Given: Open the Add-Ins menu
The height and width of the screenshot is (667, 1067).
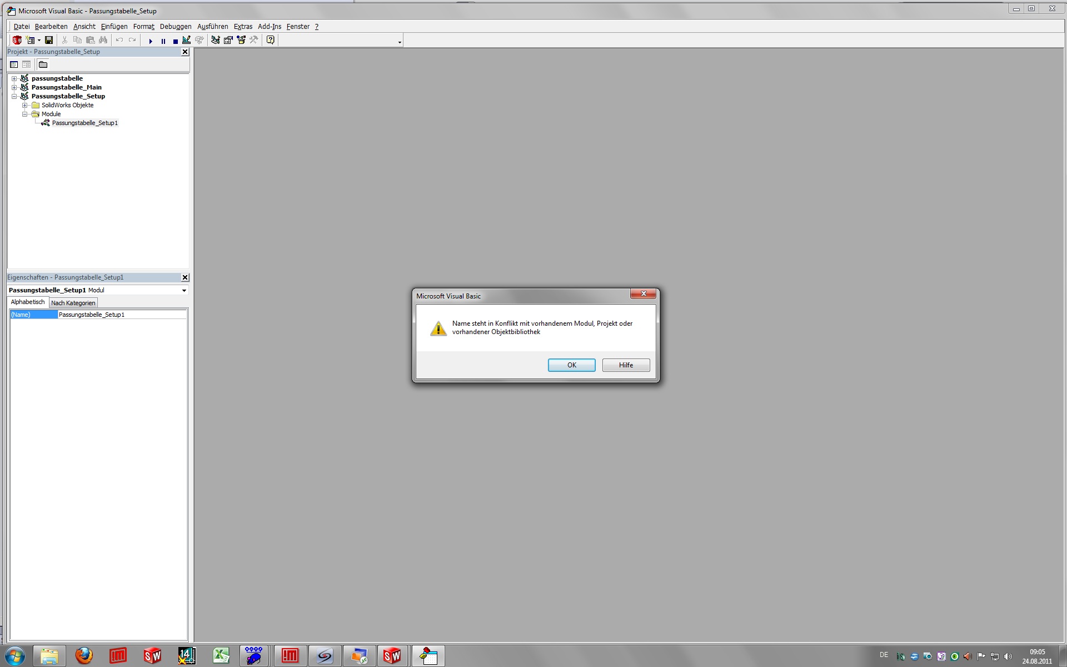Looking at the screenshot, I should pos(270,26).
